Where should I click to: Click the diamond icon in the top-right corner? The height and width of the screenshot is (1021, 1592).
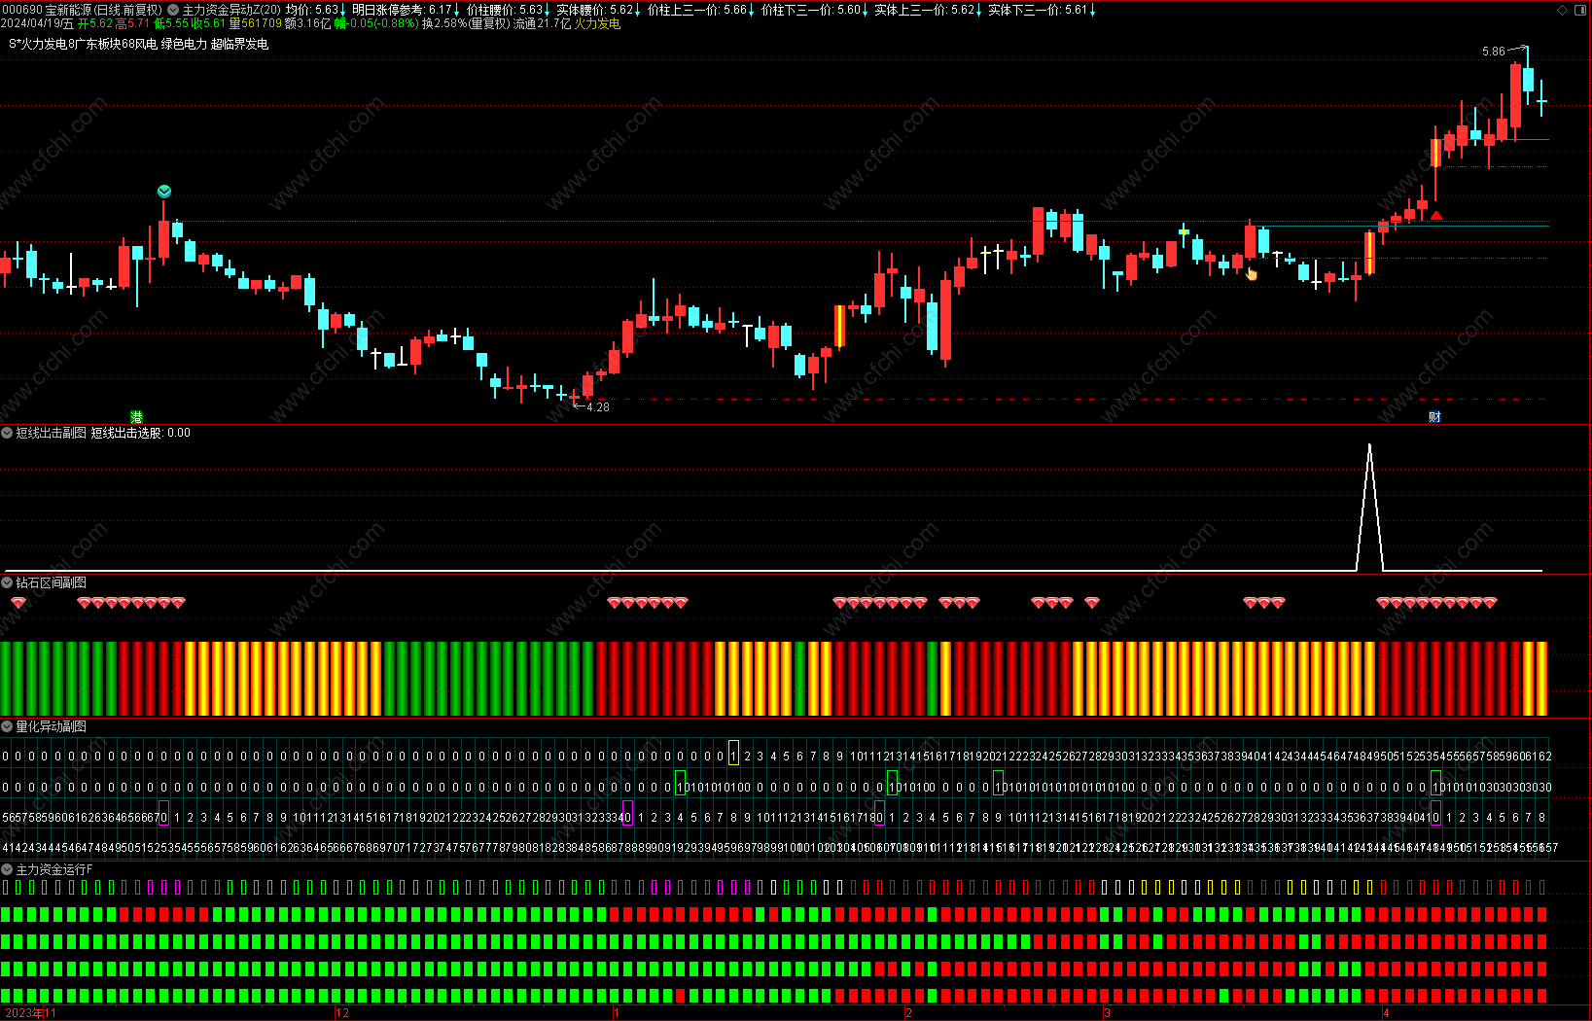[1563, 10]
